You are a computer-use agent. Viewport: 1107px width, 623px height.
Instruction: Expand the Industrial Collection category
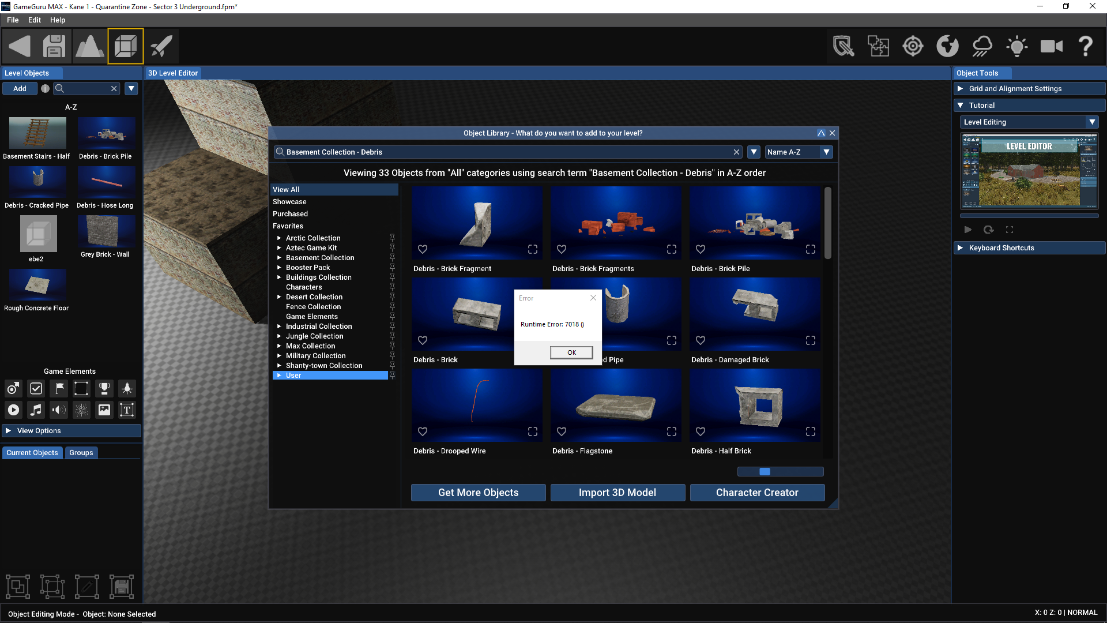tap(279, 326)
